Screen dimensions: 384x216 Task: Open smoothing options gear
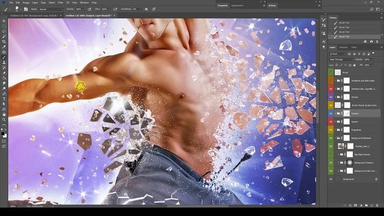coord(146,9)
